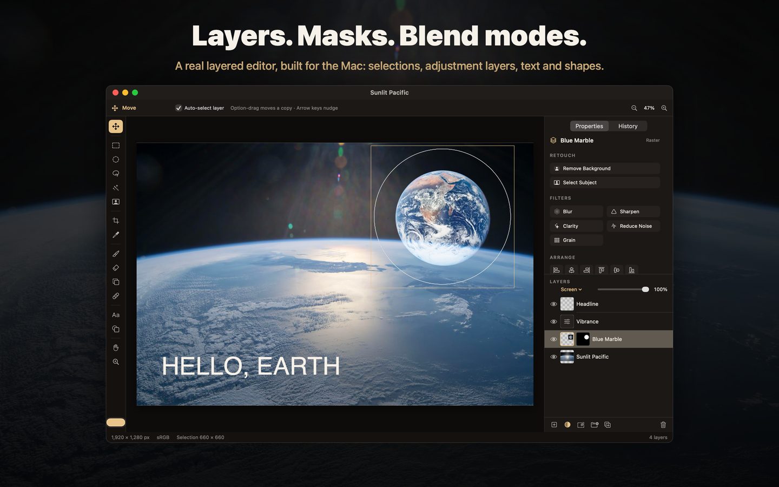Add a layer mask from selection icon
The height and width of the screenshot is (487, 779).
tap(581, 425)
